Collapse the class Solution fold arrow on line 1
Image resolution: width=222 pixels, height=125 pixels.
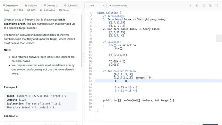[93, 13]
